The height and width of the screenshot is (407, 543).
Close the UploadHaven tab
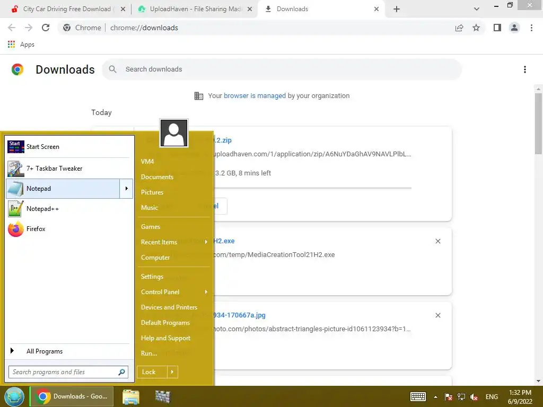(x=250, y=9)
